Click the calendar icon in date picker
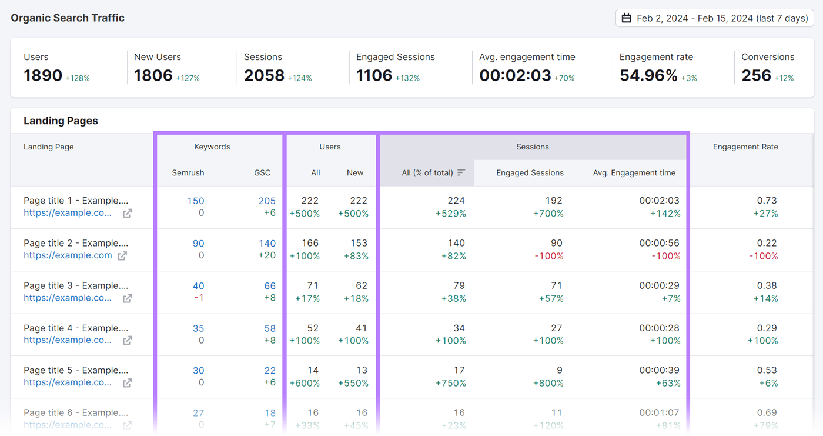The width and height of the screenshot is (823, 436). (x=627, y=18)
